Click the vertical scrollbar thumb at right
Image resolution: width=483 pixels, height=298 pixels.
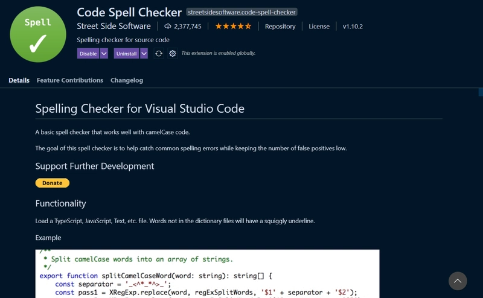click(x=481, y=92)
